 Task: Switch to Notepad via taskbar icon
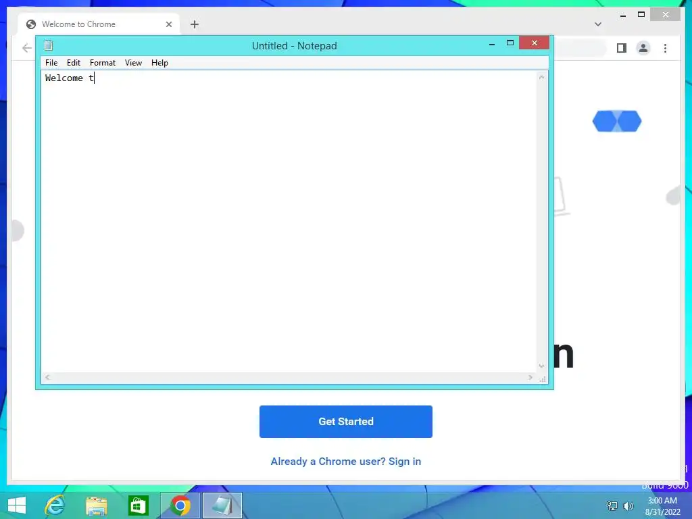[x=222, y=505]
